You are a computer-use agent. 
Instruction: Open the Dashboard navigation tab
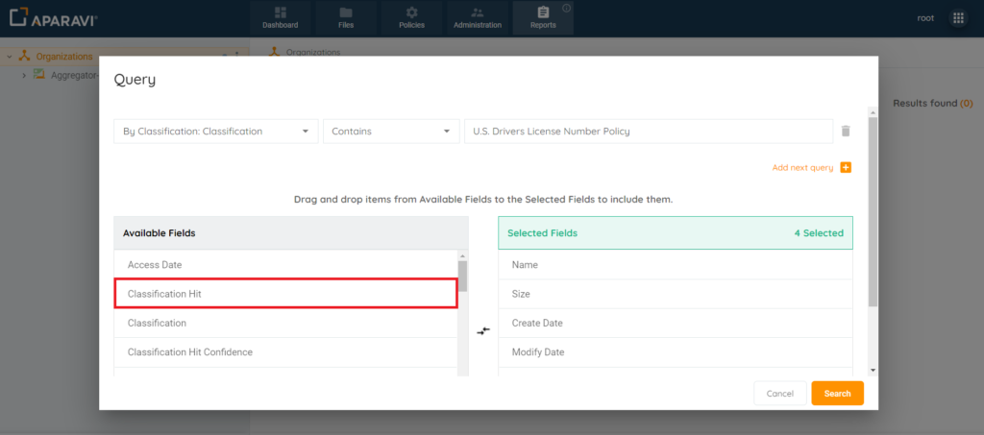coord(280,18)
